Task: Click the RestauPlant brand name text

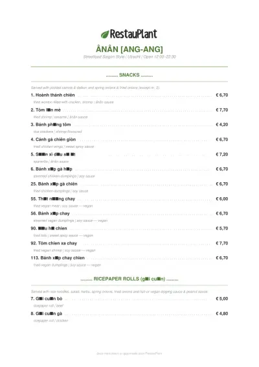Action: pyautogui.click(x=133, y=34)
